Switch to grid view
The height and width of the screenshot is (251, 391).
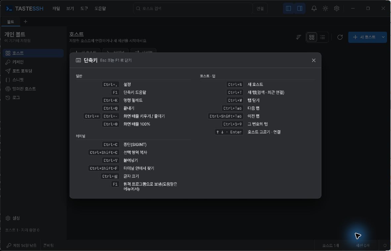click(x=312, y=37)
